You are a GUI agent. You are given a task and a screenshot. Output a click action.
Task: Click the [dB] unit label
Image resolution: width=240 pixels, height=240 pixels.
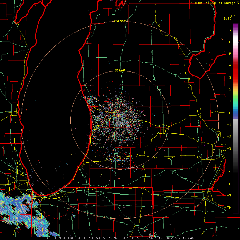pyautogui.click(x=227, y=18)
